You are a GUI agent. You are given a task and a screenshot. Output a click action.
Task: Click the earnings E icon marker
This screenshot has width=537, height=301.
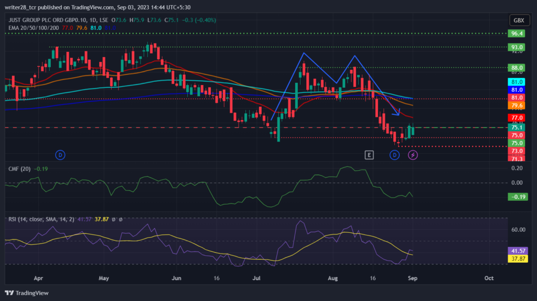click(x=369, y=155)
